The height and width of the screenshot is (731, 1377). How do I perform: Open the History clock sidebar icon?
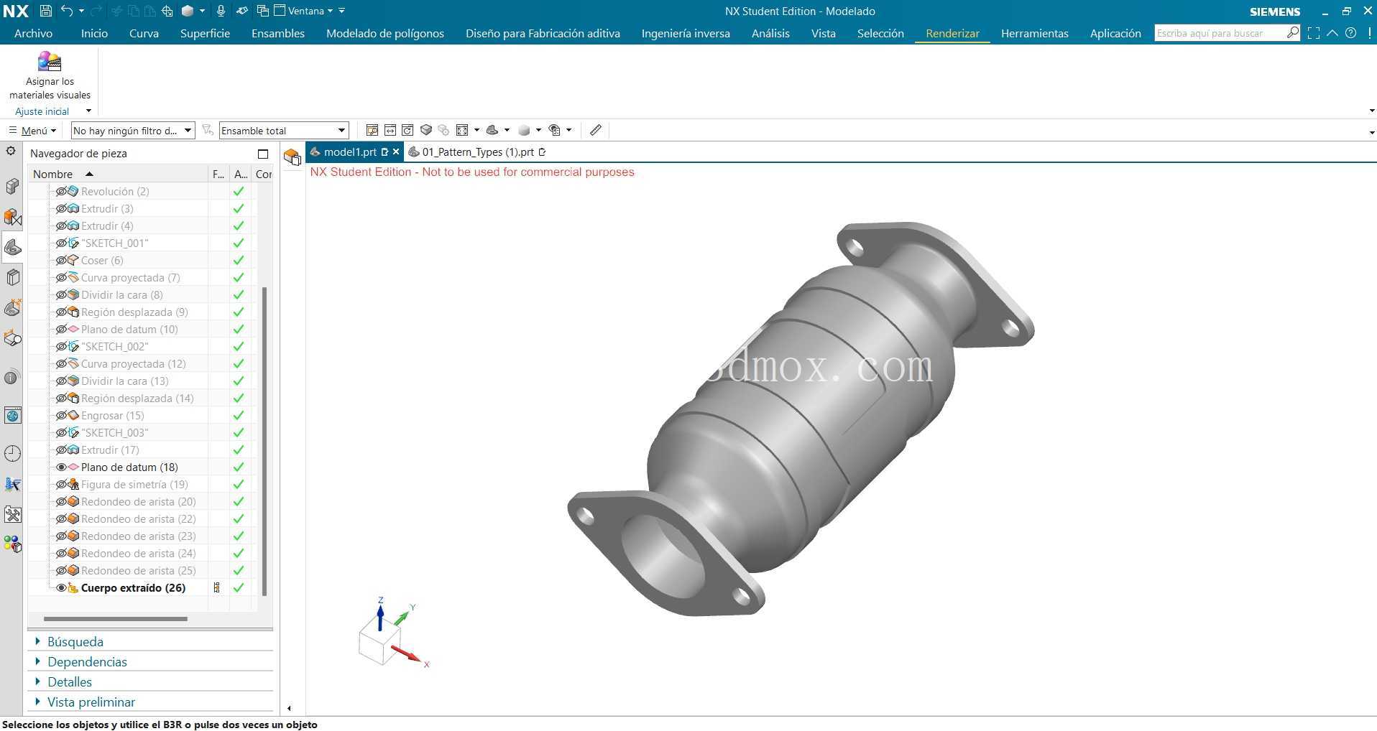tap(12, 453)
